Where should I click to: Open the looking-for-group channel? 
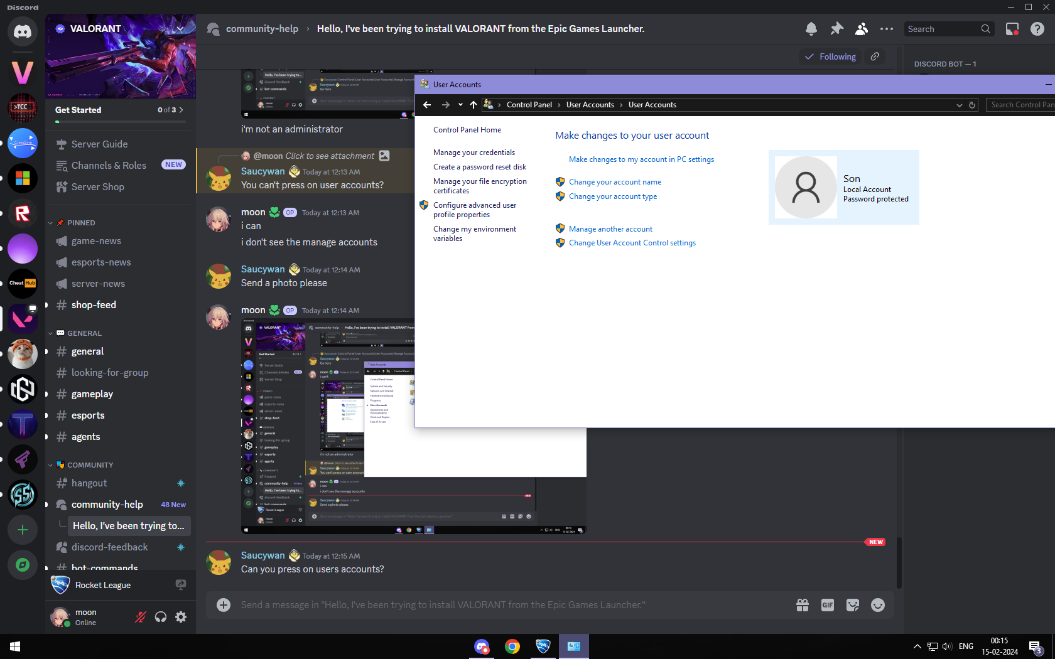click(121, 373)
